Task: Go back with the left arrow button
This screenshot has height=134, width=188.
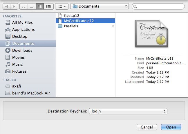Action: 7,6
